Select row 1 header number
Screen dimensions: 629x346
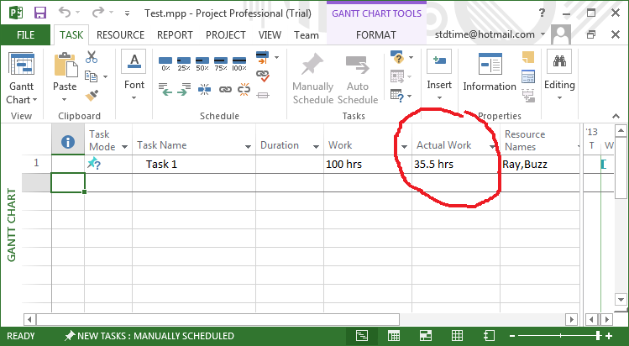[36, 163]
